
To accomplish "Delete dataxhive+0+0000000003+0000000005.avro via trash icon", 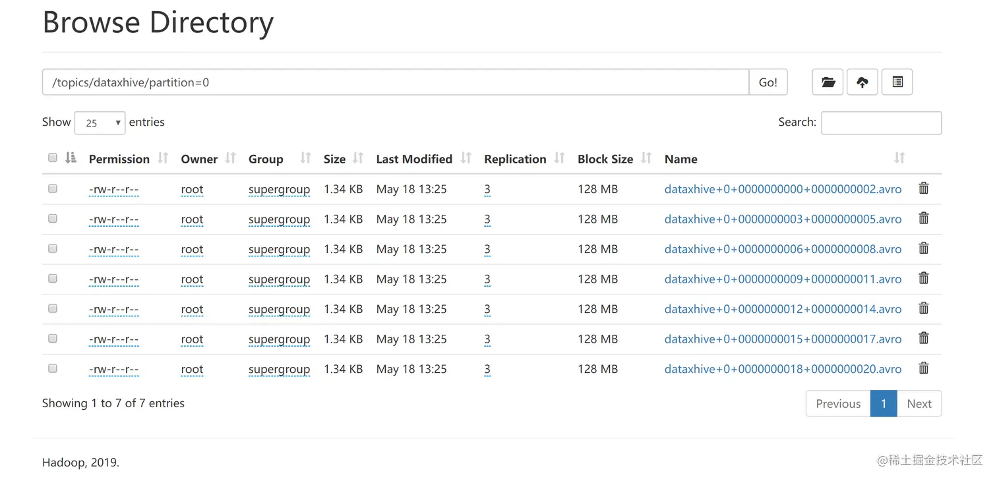I will (x=924, y=218).
